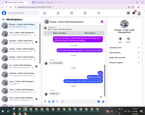
Task: Expand Media, files and links section
Action: click(124, 58)
